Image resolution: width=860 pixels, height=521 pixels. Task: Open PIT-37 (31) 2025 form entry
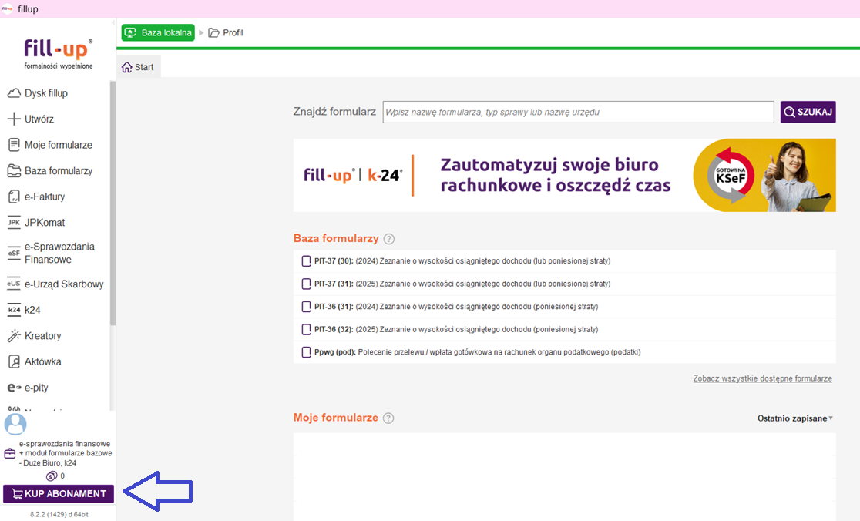tap(462, 284)
